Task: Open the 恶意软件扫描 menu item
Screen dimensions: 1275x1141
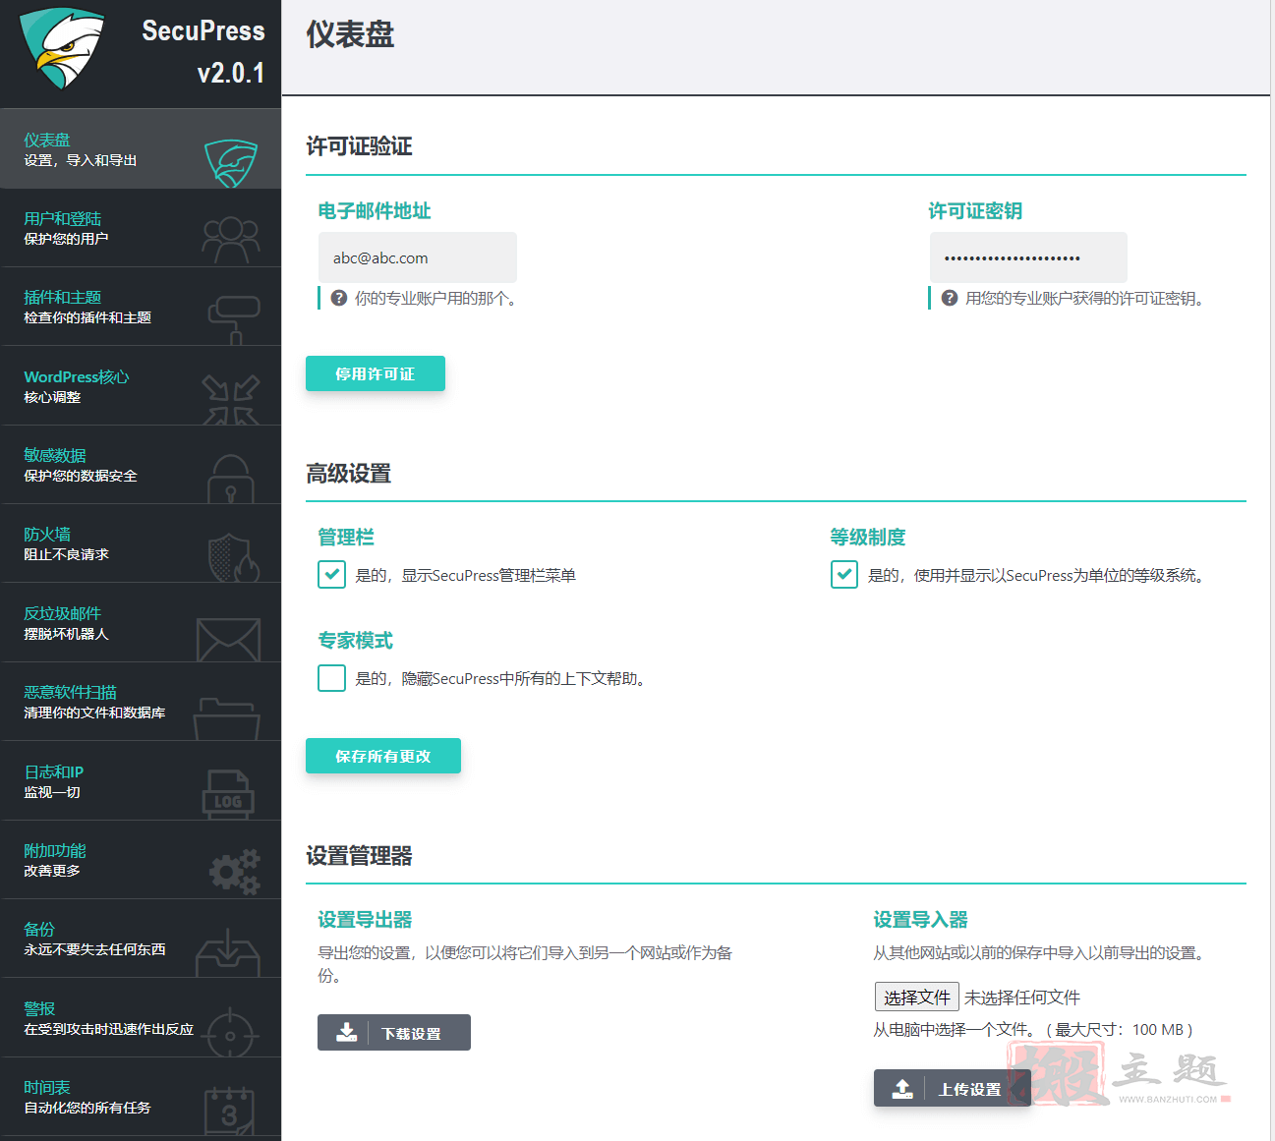Action: 141,702
